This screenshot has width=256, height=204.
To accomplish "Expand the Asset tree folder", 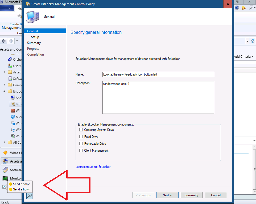I will tap(5, 72).
